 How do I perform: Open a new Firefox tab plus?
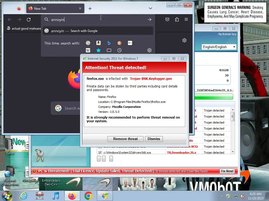pyautogui.click(x=90, y=8)
